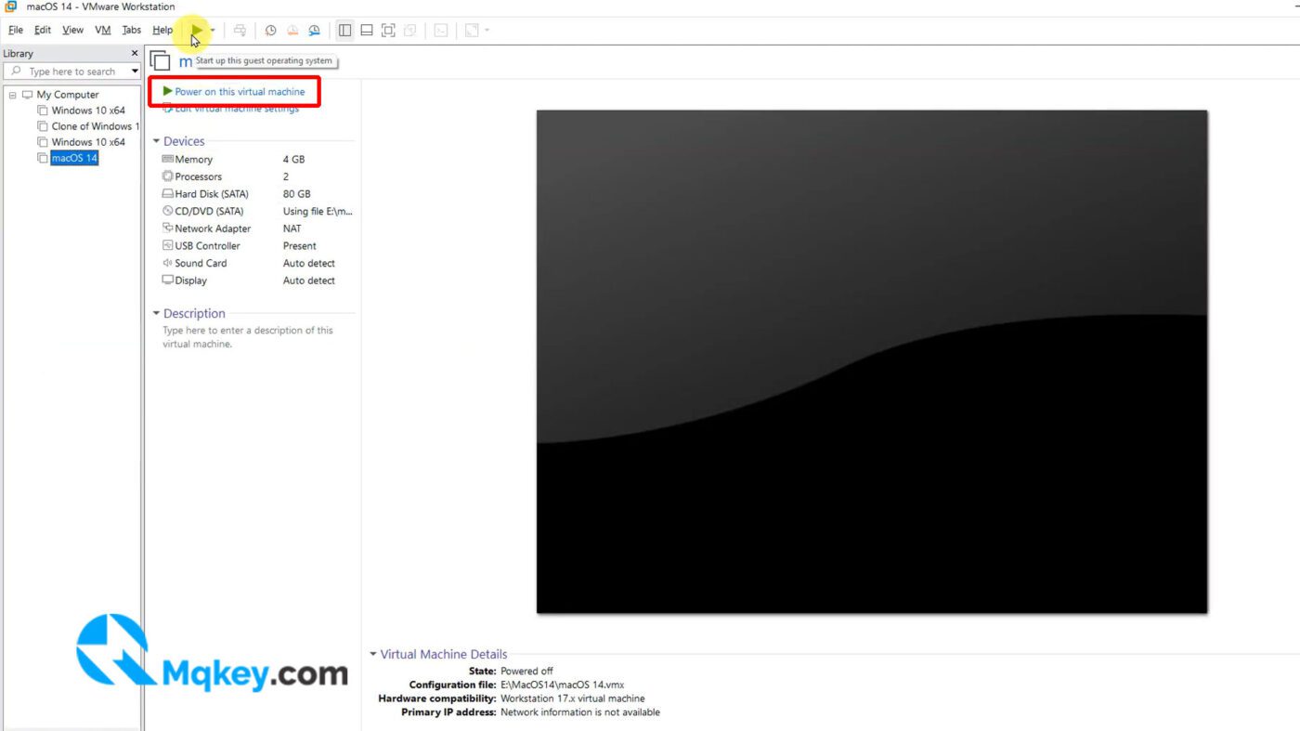Select Clone of Windows VM in library

point(95,126)
